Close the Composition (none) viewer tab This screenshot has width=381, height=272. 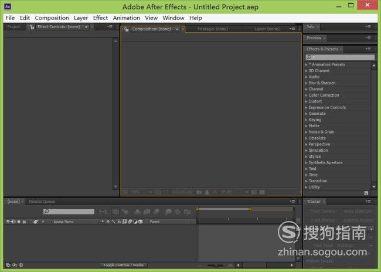[x=183, y=29]
